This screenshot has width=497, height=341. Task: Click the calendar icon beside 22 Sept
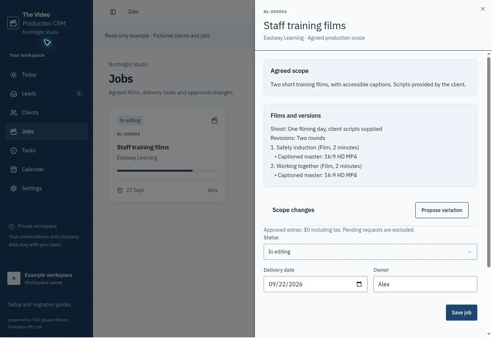(x=120, y=190)
